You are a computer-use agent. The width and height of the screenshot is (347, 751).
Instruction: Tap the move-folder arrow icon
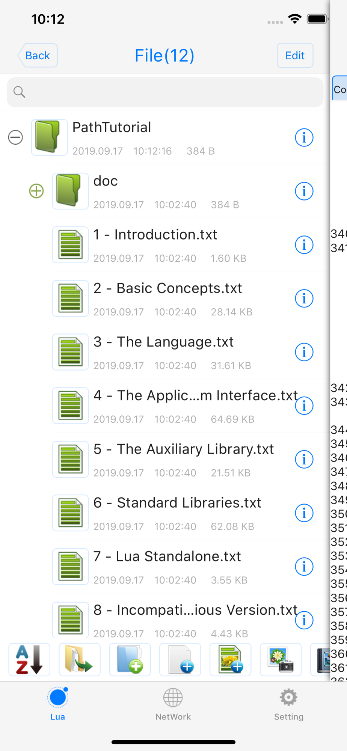pos(80,659)
